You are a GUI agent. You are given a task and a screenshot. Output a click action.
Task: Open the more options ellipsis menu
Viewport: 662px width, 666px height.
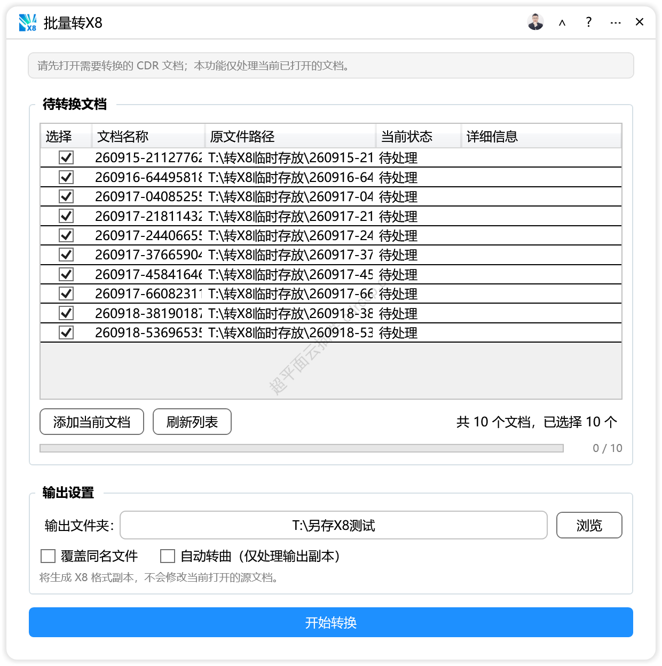pyautogui.click(x=616, y=23)
